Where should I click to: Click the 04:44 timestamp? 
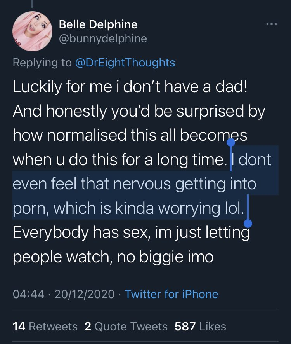click(x=28, y=294)
